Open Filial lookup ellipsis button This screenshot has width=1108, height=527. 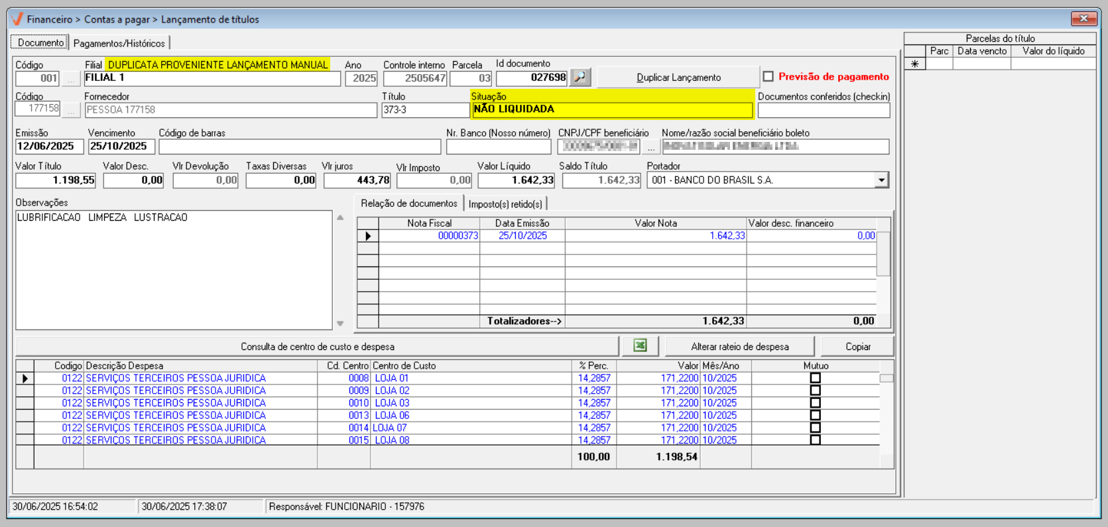point(71,79)
